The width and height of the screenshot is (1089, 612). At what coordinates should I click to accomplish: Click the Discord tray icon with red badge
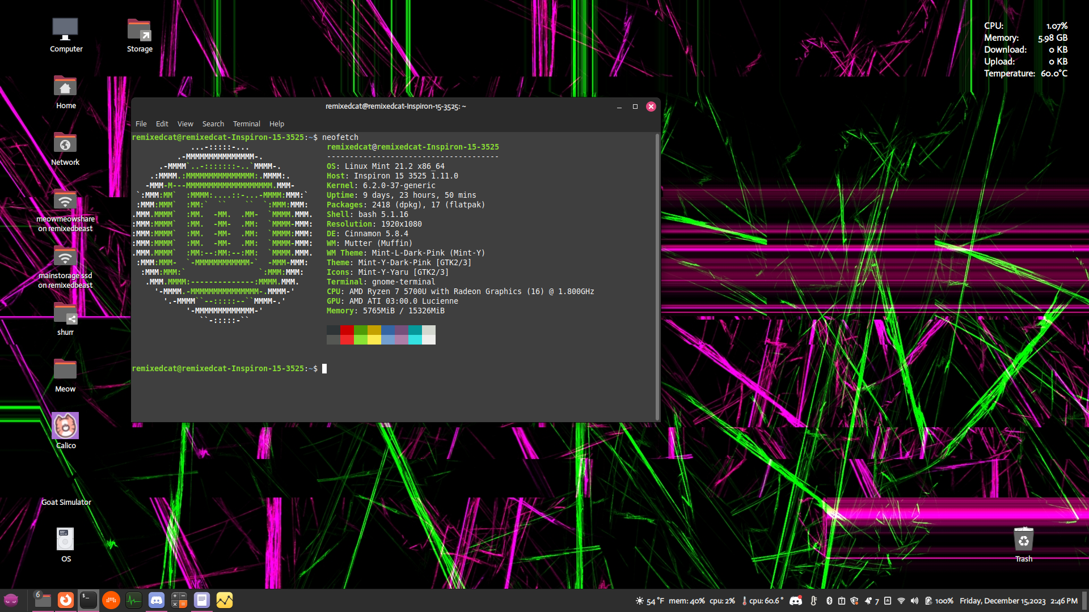(x=796, y=601)
